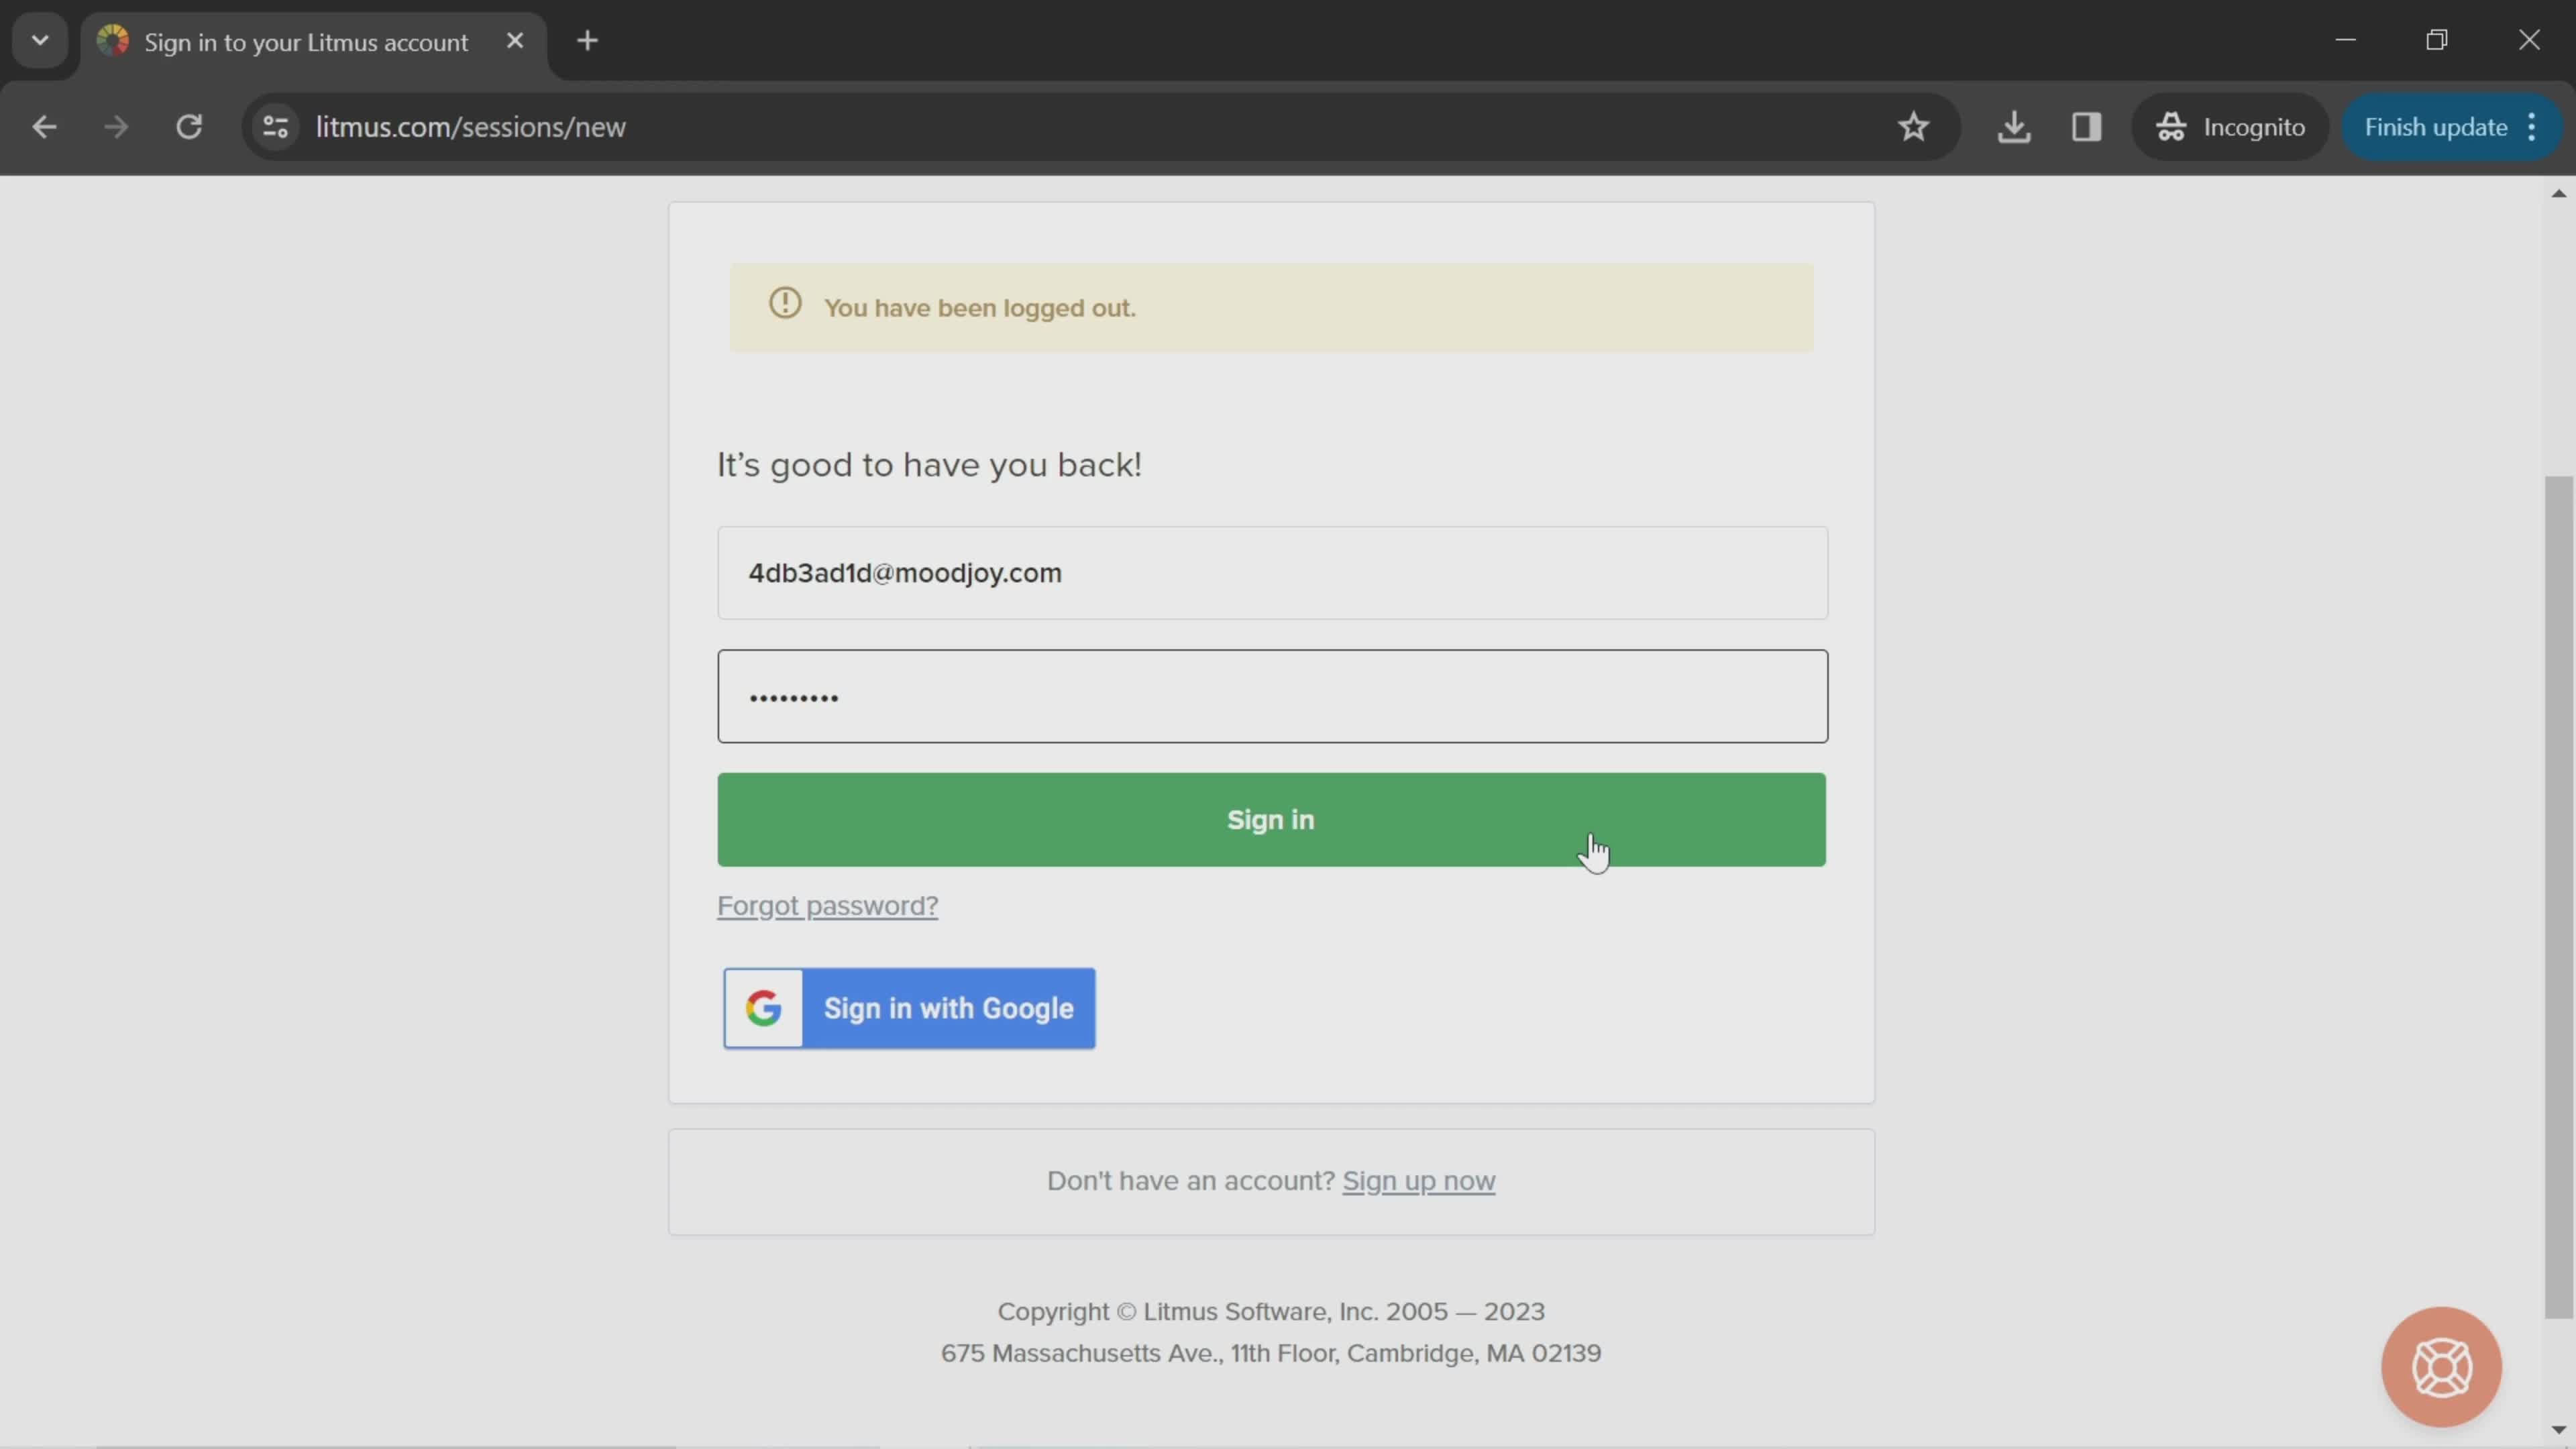Screen dimensions: 2576x1449
Task: Open the Forgot password link
Action: click(x=827, y=905)
